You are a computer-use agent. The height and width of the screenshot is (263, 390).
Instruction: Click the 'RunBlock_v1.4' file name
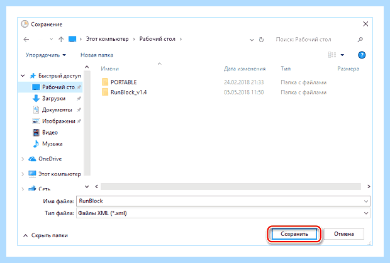click(x=128, y=92)
